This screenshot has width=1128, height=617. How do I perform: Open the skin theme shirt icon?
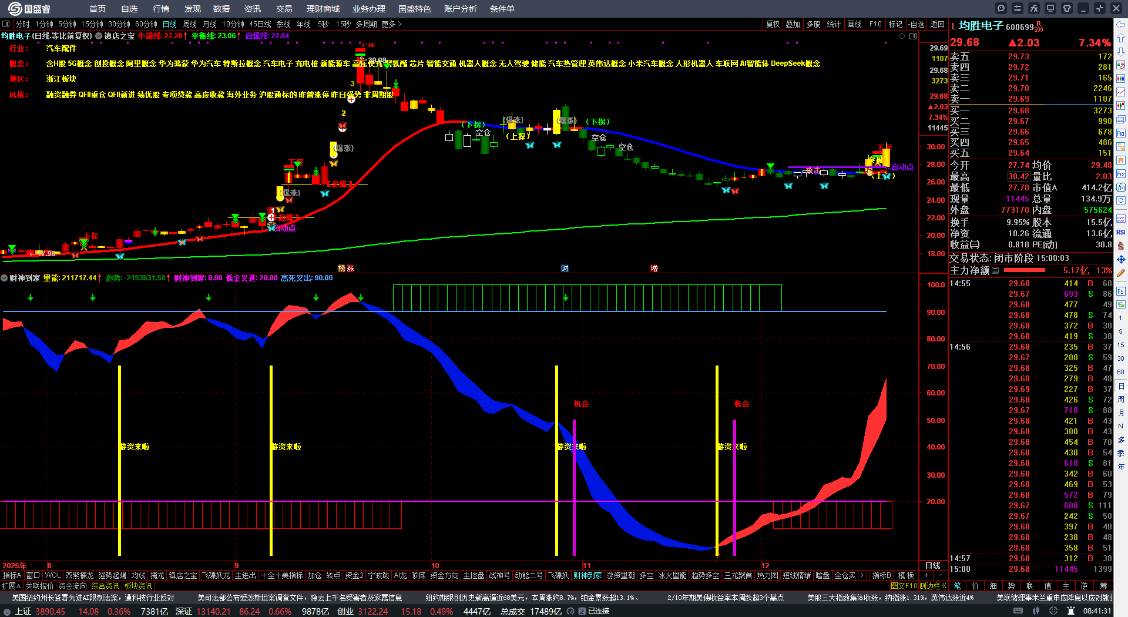point(1067,8)
